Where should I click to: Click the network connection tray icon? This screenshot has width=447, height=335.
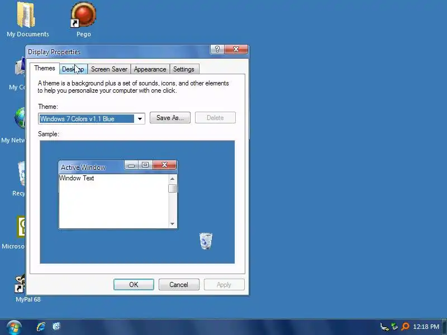[x=384, y=327]
